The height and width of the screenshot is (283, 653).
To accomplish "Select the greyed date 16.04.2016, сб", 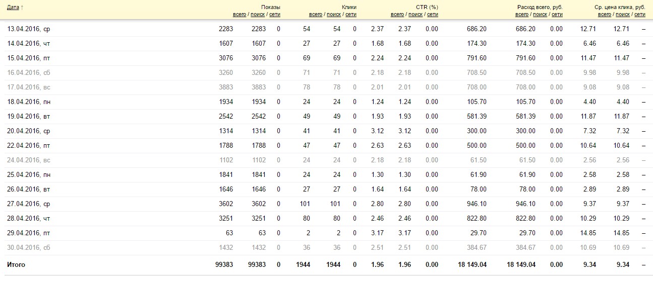I will (29, 73).
